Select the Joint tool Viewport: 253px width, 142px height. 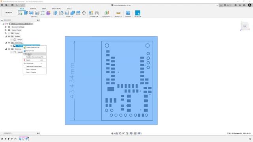click(96, 13)
